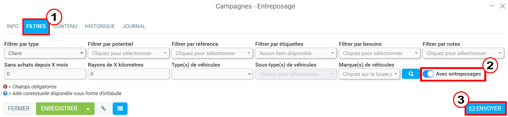The width and height of the screenshot is (508, 117).
Task: Close the Campagnes window with X
Action: pos(502,6)
